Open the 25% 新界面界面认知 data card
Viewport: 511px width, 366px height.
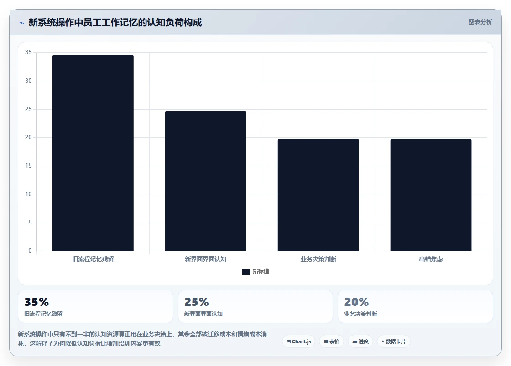tap(255, 306)
